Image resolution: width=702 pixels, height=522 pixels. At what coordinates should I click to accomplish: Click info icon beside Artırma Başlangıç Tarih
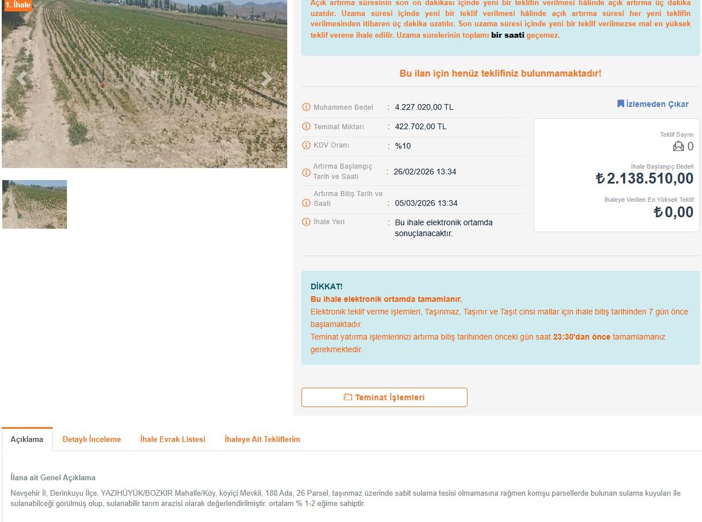pos(306,172)
